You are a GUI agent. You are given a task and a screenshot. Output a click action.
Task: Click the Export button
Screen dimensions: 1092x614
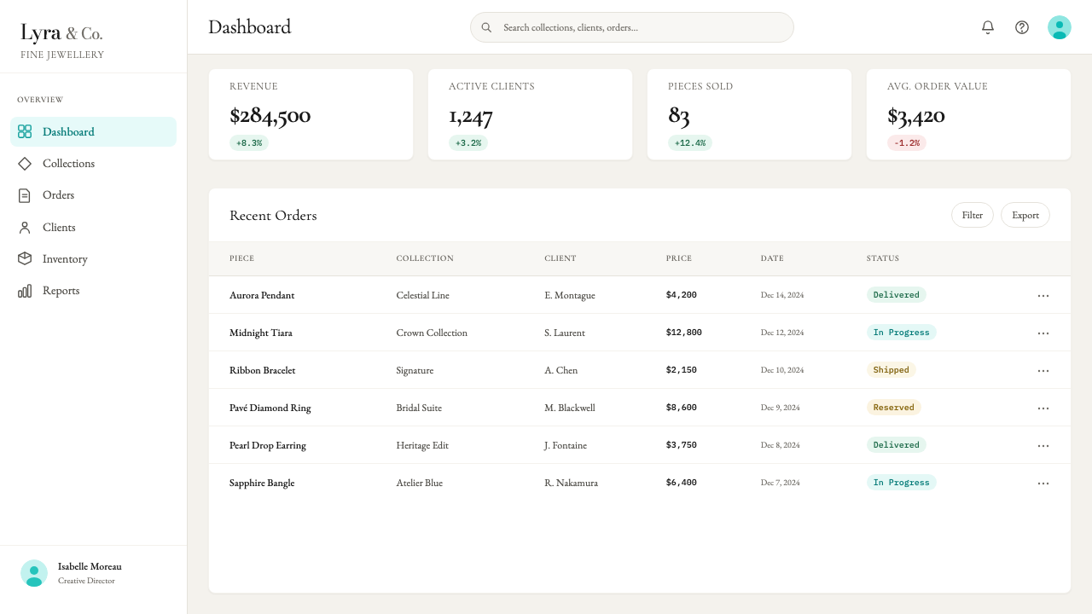(1025, 215)
